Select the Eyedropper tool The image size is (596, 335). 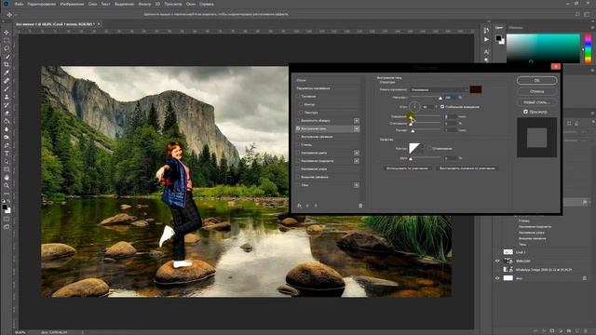click(7, 73)
